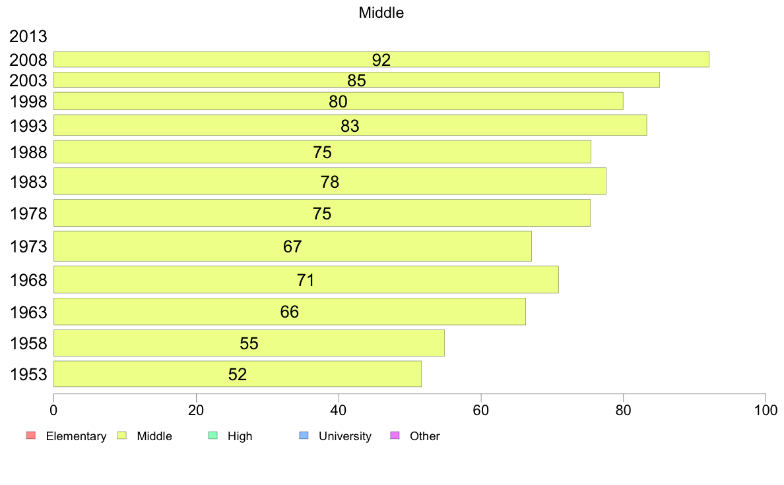Select the 2008 bar labeled 92
784x485 pixels.
click(x=381, y=59)
